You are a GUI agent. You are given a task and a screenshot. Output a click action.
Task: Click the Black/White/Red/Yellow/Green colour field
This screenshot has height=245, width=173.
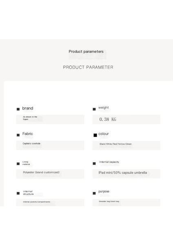pos(126,145)
